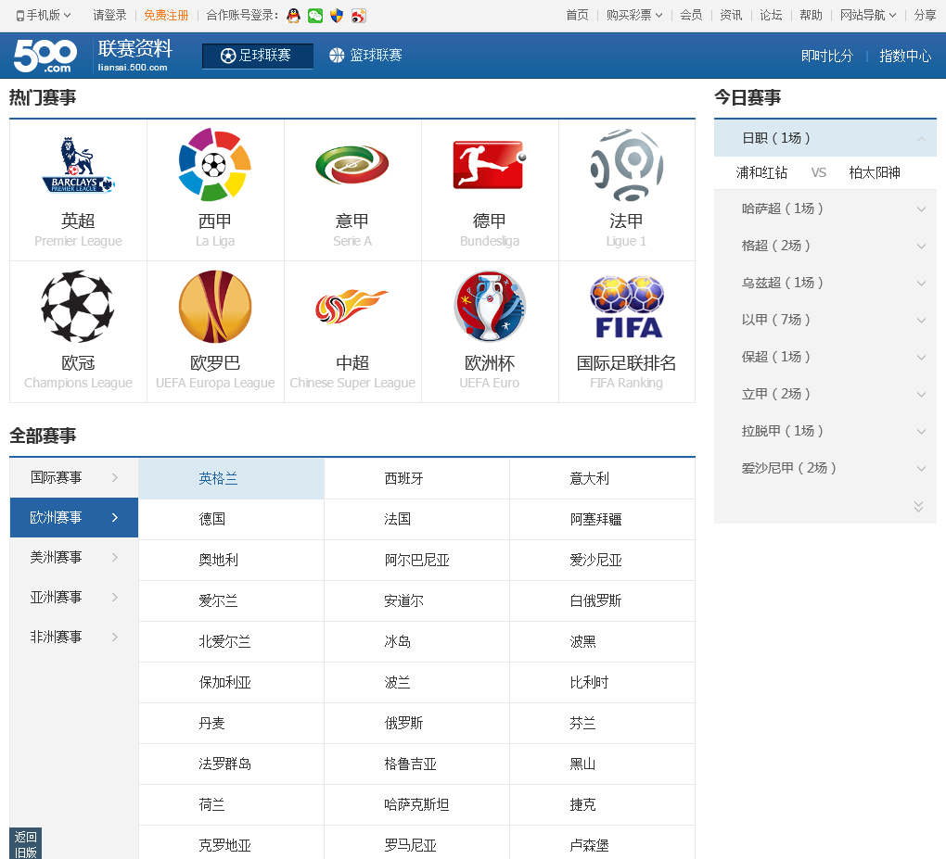Select 美洲赛事 category
This screenshot has width=946, height=859.
[x=74, y=557]
